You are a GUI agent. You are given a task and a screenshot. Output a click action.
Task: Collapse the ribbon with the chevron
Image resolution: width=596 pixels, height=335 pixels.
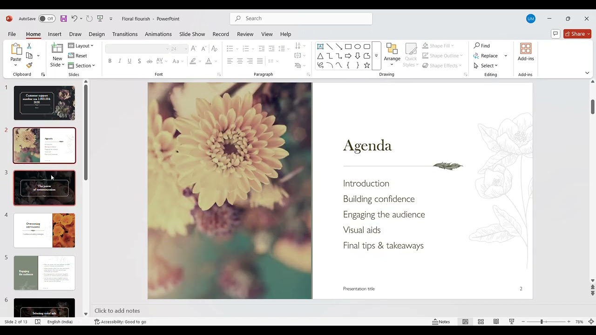[x=587, y=73]
